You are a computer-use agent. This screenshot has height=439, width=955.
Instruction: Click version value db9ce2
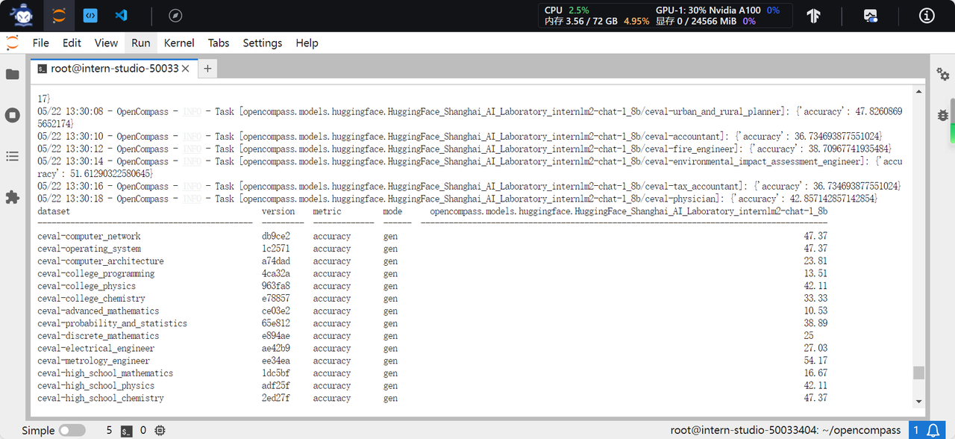coord(276,236)
